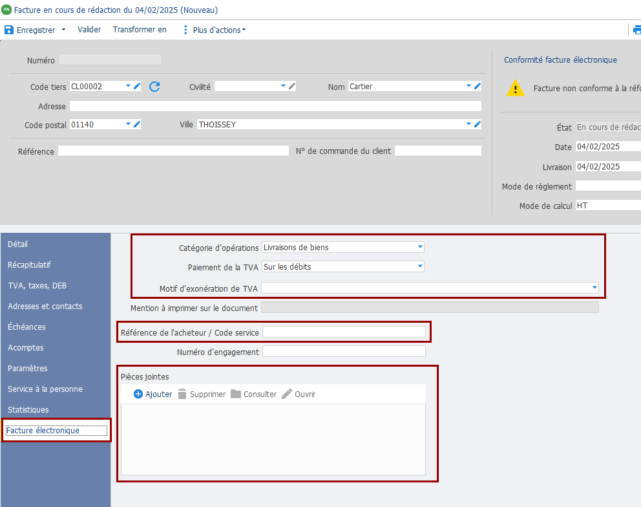Click the Référence de l'acheteur input field
641x507 pixels.
[x=344, y=332]
